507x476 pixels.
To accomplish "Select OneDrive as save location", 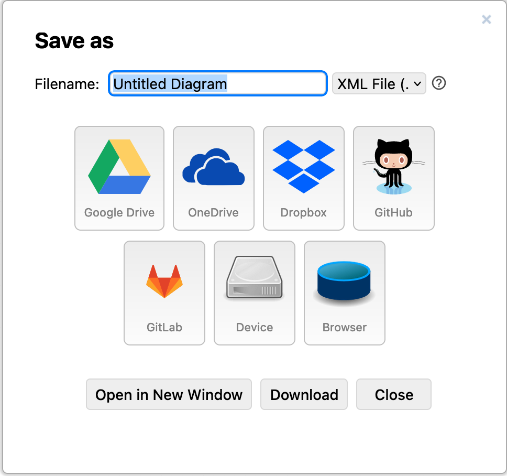I will [213, 178].
